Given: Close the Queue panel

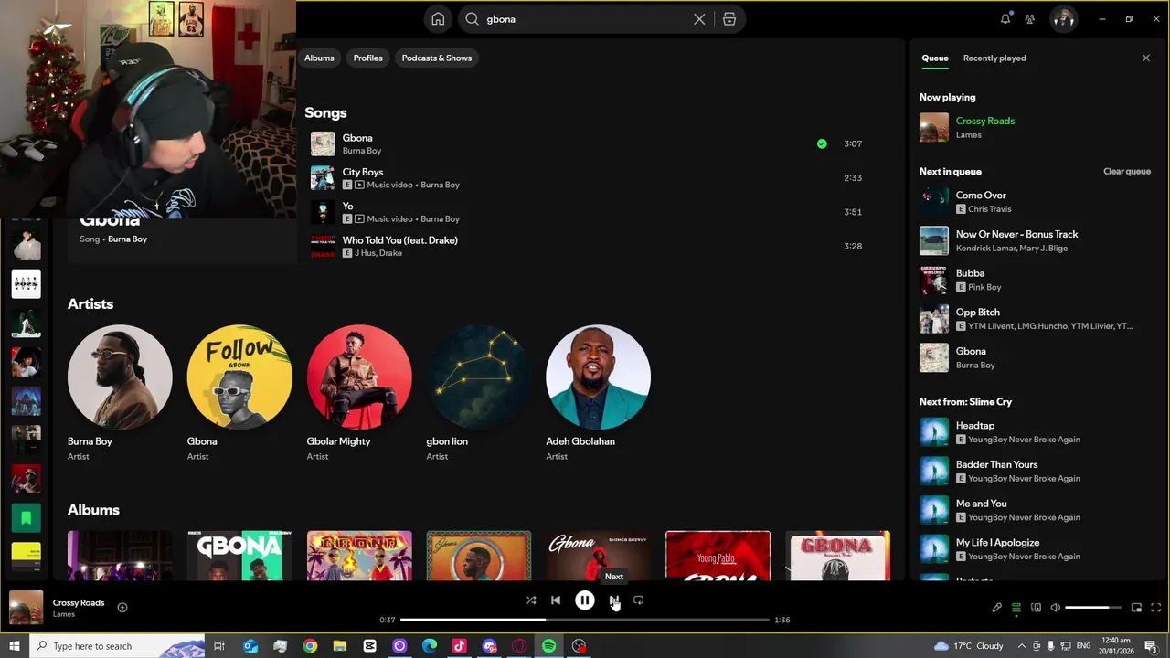Looking at the screenshot, I should pos(1146,58).
